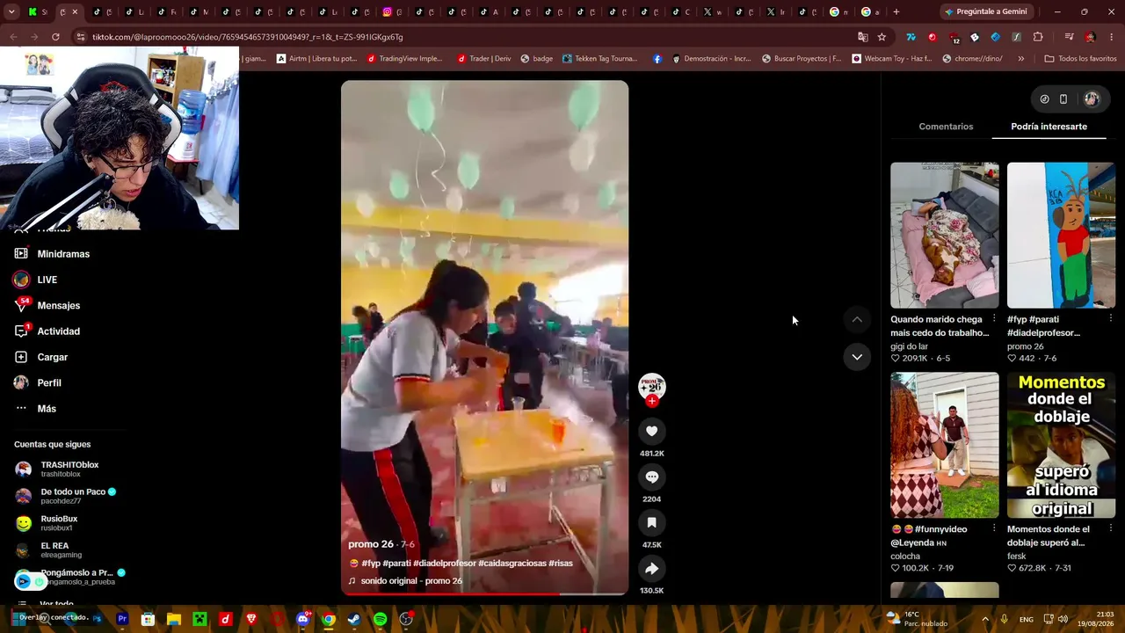Select the Podría interesarte tab
Image resolution: width=1125 pixels, height=633 pixels.
1049,127
